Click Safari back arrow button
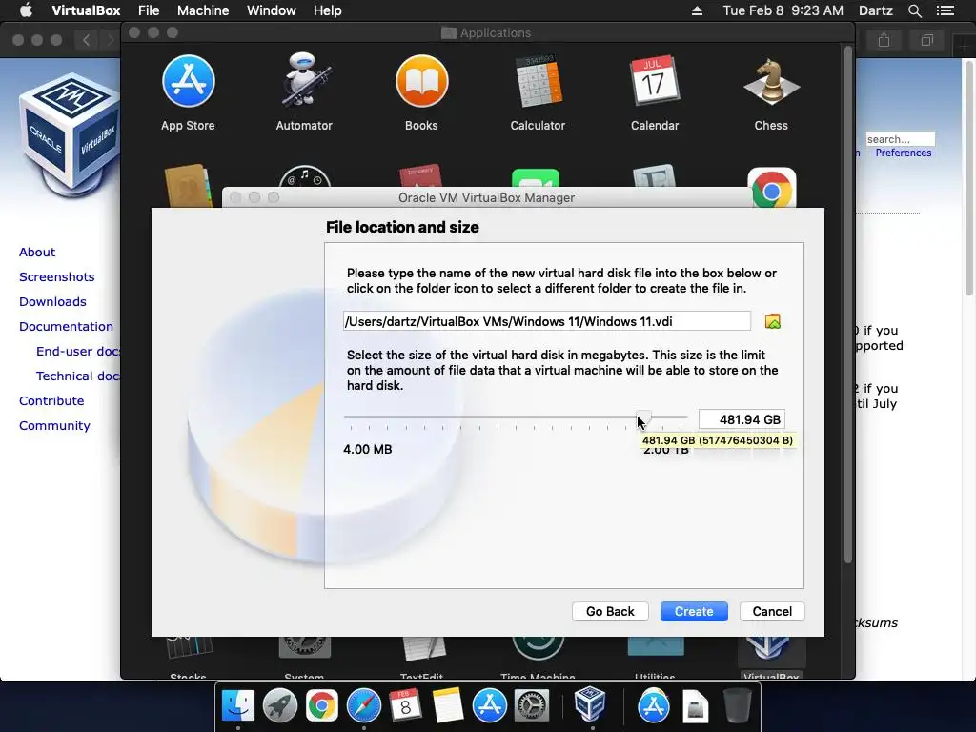Screen dimensions: 976x732 (87, 40)
